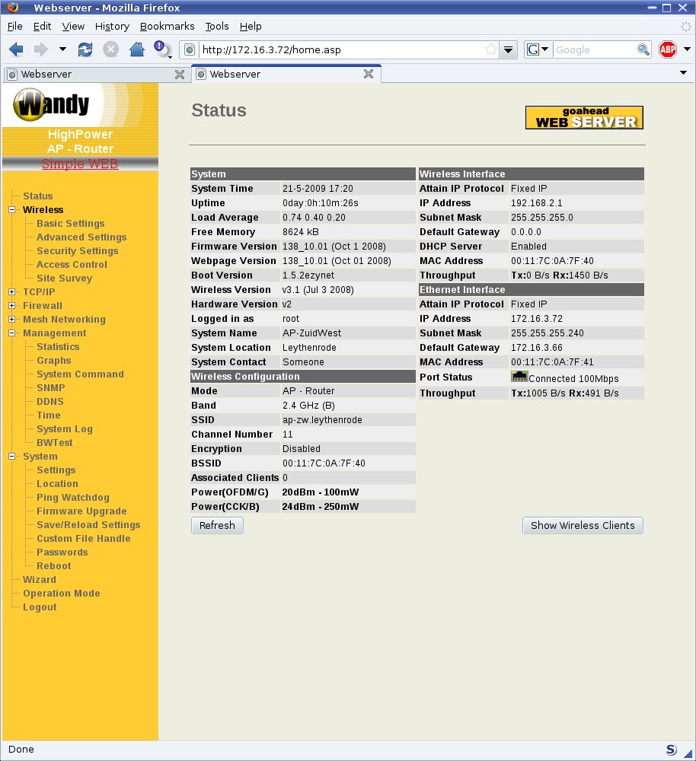This screenshot has height=761, width=696.
Task: Click the Home toolbar icon
Action: [137, 49]
